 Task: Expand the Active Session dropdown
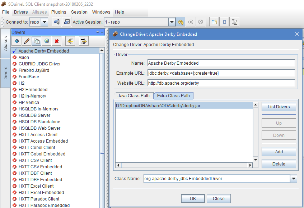tap(172, 22)
